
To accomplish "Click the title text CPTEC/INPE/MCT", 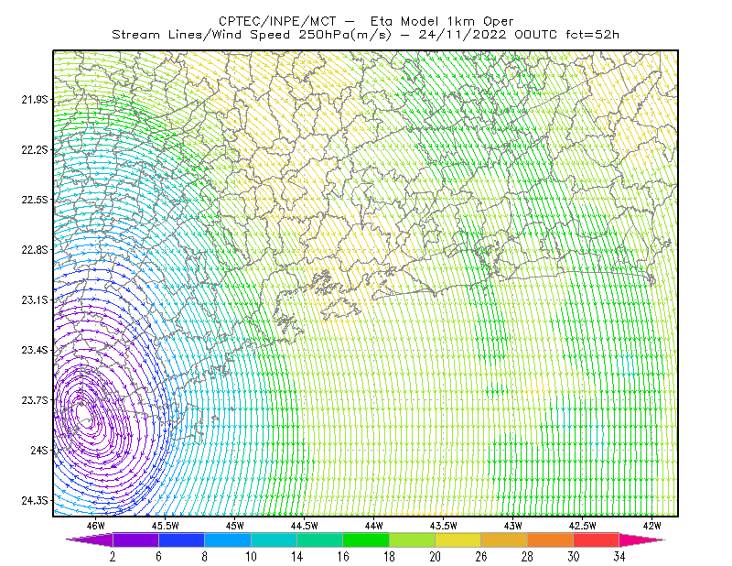I will pos(277,21).
